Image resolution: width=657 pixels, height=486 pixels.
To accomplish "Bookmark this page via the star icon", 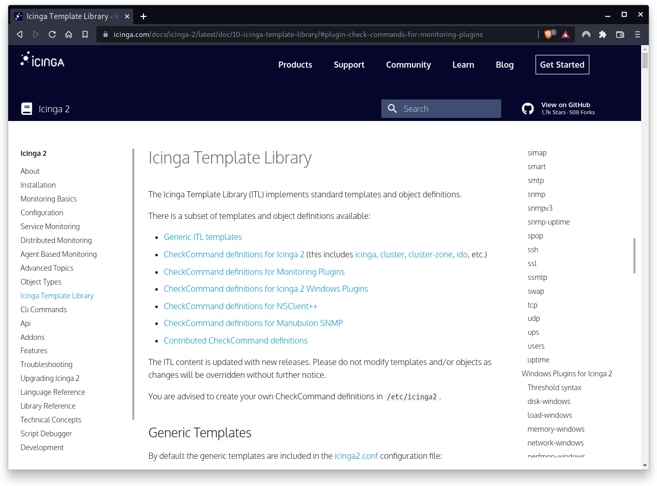I will pyautogui.click(x=85, y=34).
